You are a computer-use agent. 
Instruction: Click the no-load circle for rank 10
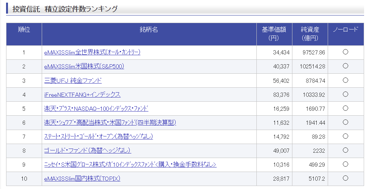[345, 178]
